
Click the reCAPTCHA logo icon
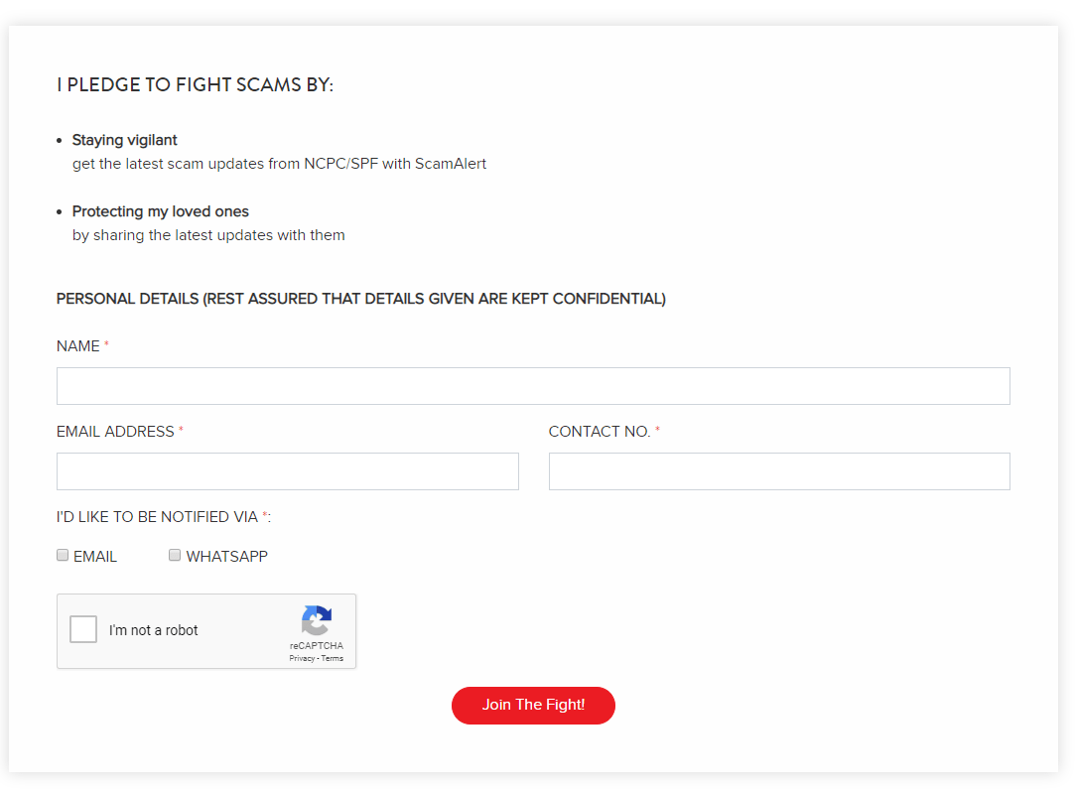pyautogui.click(x=316, y=621)
